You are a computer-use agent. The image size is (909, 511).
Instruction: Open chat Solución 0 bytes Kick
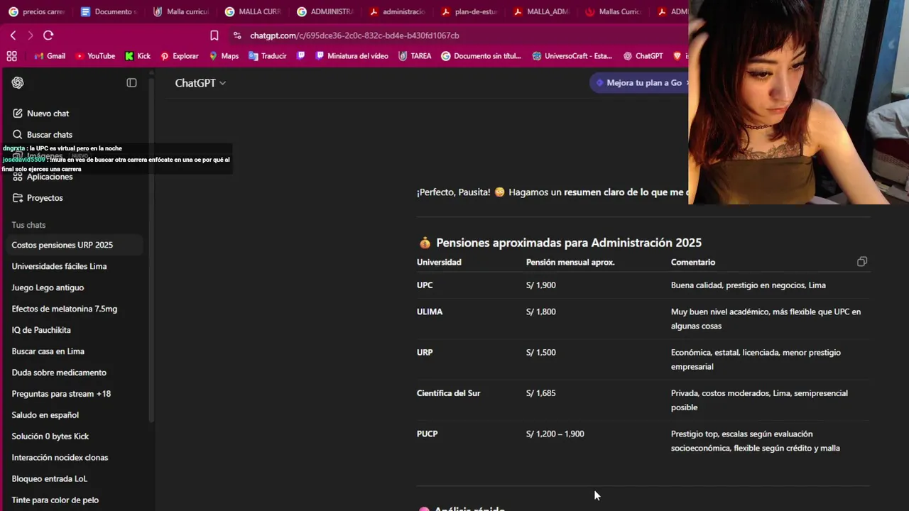50,436
